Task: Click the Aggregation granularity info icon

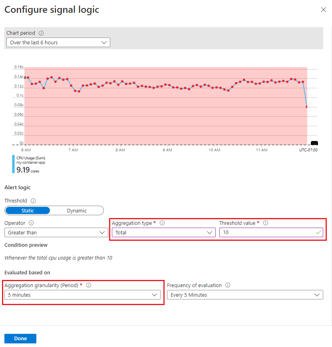Action: pos(89,285)
